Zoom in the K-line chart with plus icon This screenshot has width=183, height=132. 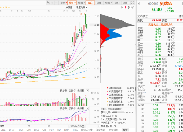click(x=52, y=3)
